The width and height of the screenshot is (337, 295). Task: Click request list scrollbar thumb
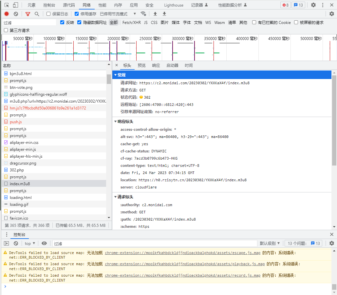click(x=109, y=79)
